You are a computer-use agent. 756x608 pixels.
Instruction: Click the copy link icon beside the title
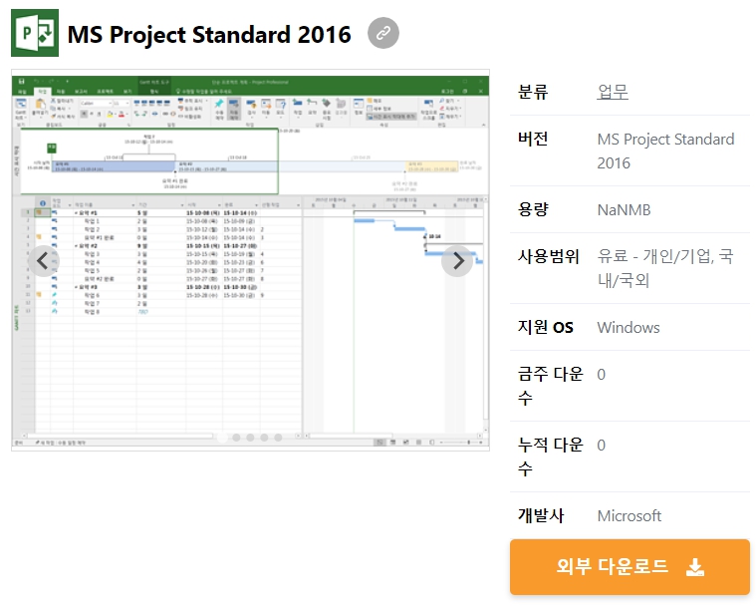383,33
